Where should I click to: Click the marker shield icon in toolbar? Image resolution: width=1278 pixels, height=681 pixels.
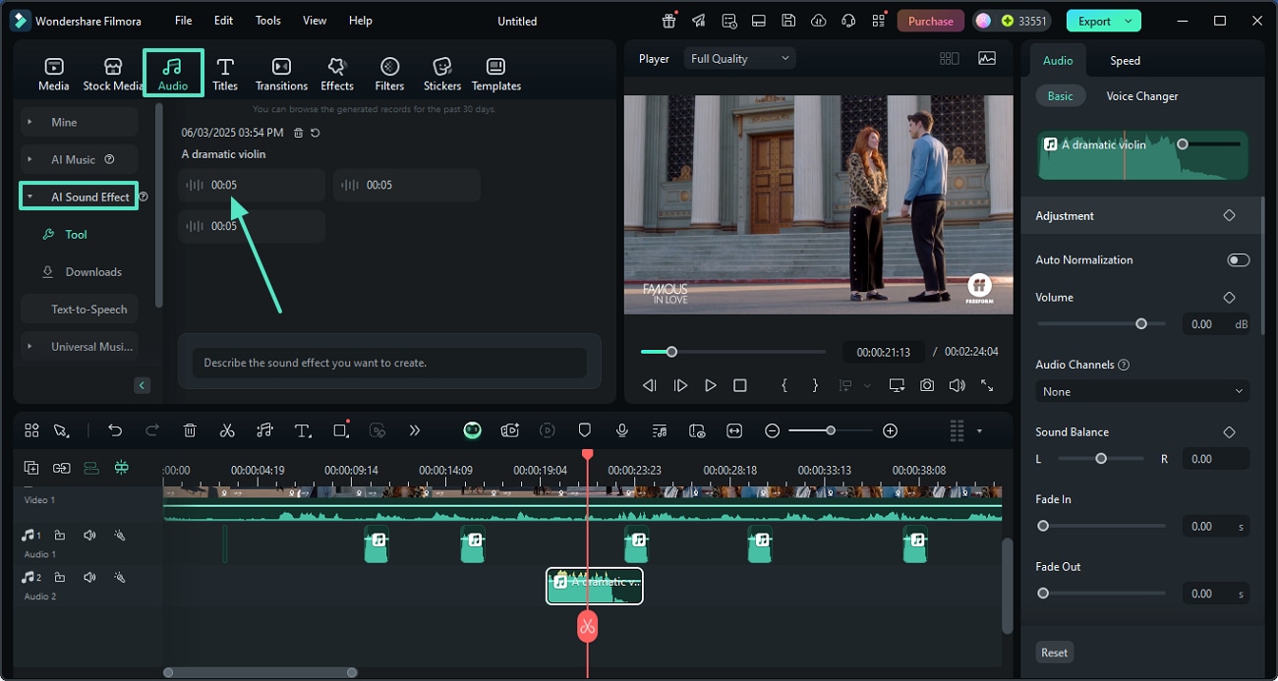(585, 430)
